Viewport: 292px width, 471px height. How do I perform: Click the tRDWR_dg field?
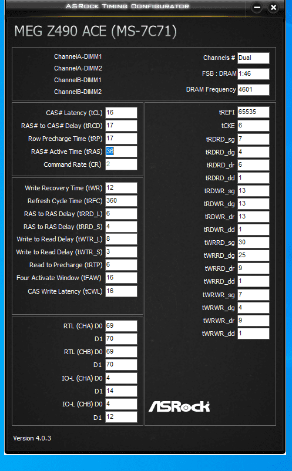(253, 204)
